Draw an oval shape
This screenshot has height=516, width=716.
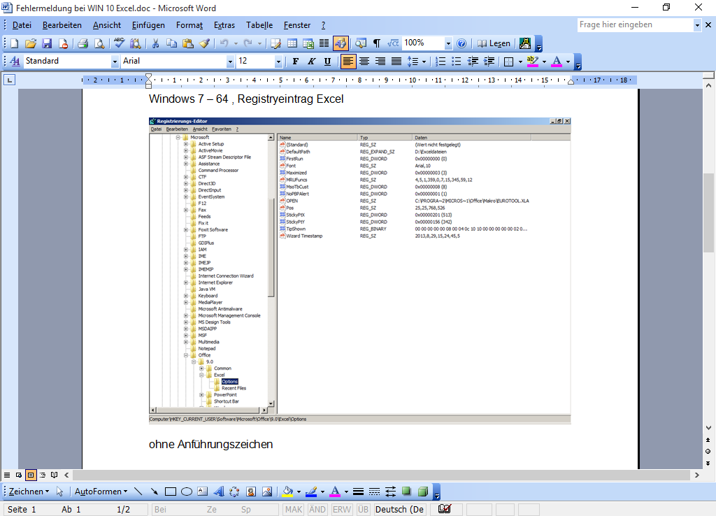point(186,492)
